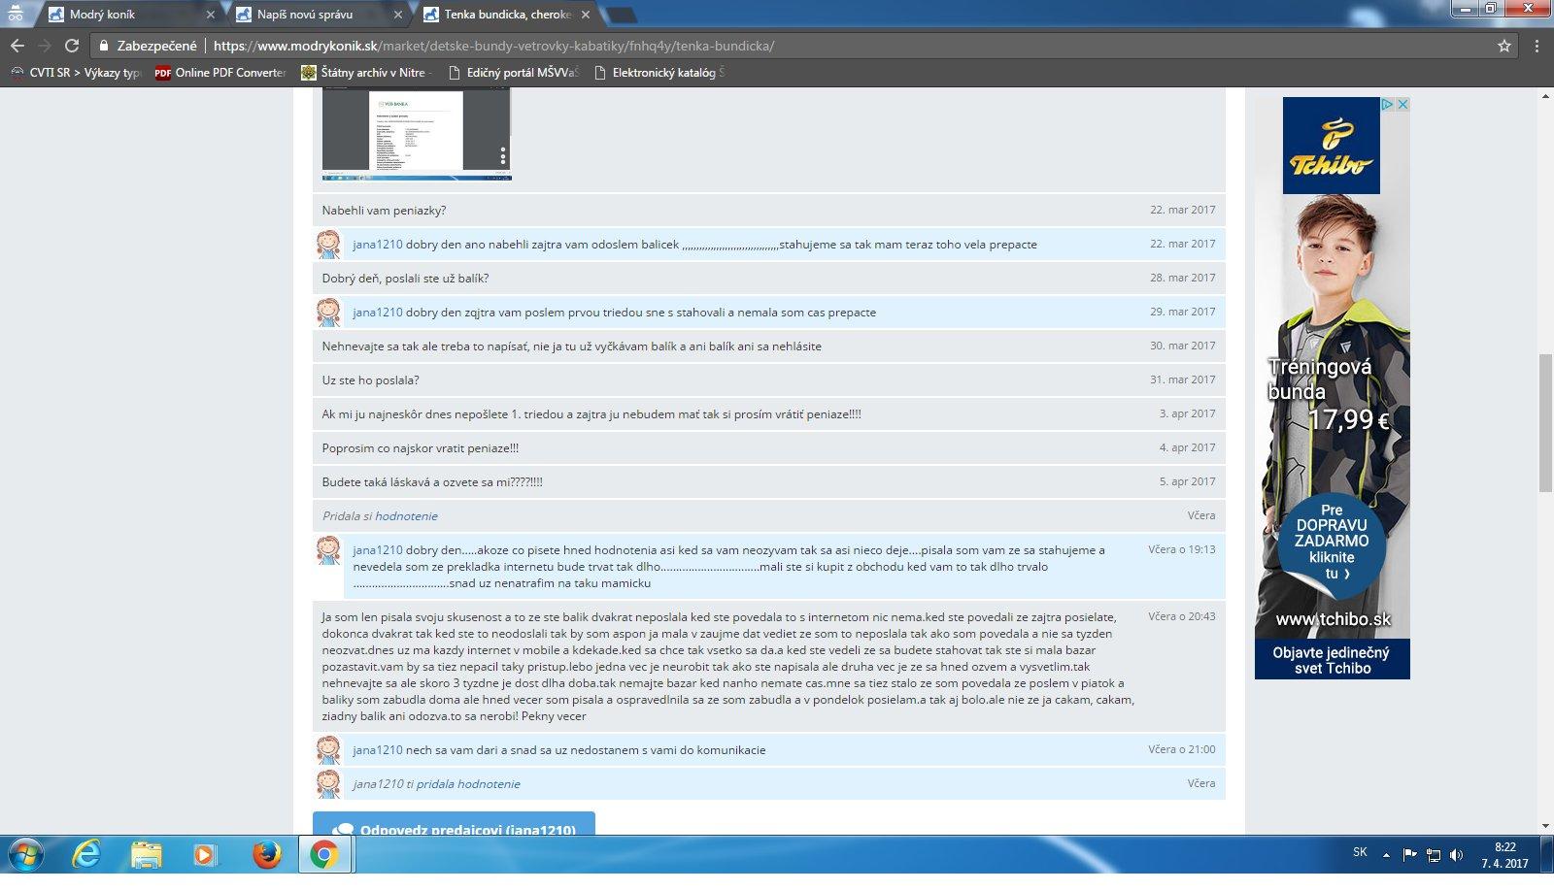Click the volume speaker tray icon
The image size is (1554, 891).
[x=1456, y=855]
